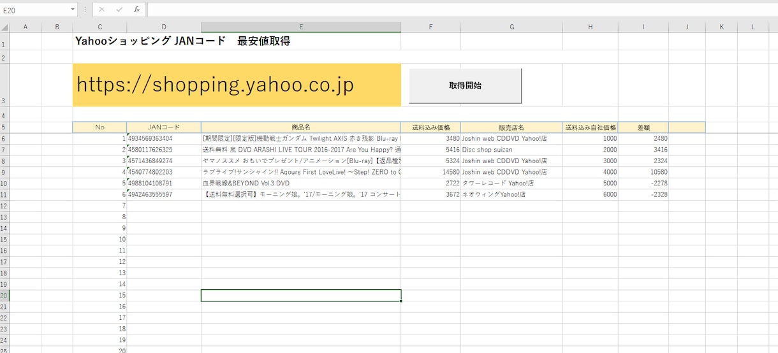The image size is (778, 353).
Task: Select JAN code cell 4942463555597
Action: point(164,194)
